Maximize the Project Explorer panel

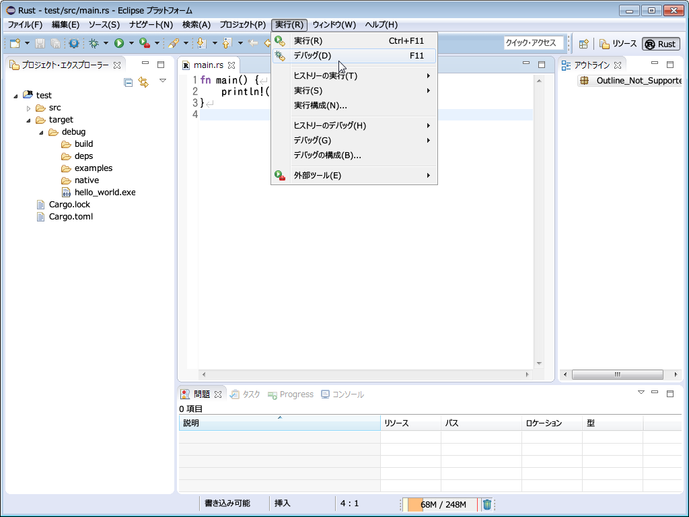pos(161,65)
